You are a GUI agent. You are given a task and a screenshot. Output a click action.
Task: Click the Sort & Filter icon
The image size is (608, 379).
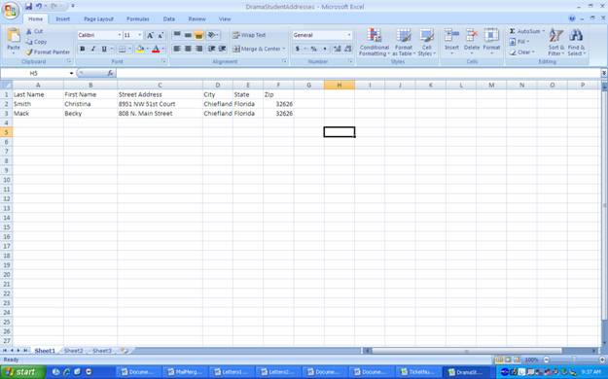click(x=555, y=35)
